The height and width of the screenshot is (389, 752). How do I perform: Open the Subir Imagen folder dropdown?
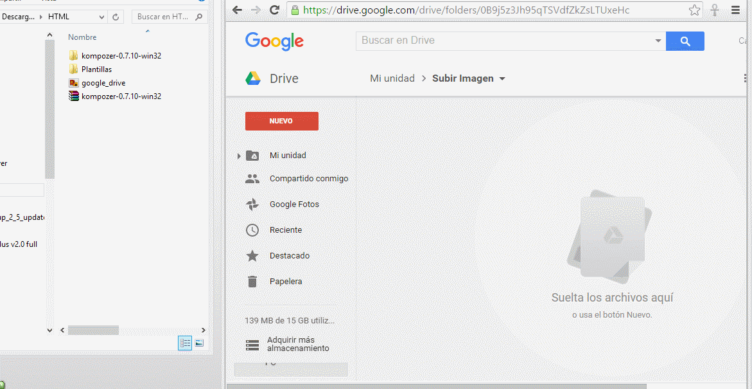502,78
